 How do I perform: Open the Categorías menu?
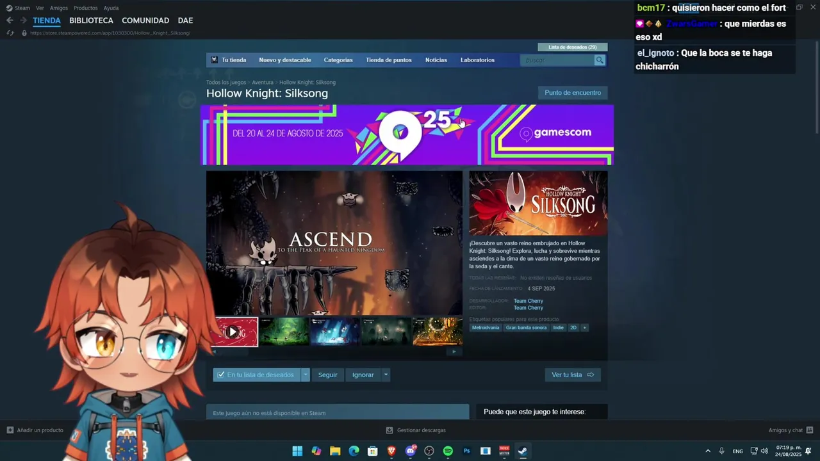click(x=338, y=60)
